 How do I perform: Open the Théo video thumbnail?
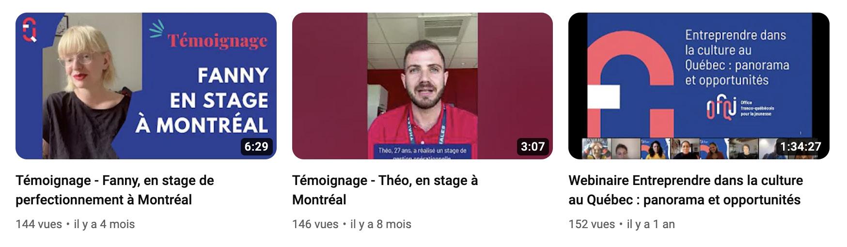pyautogui.click(x=423, y=86)
